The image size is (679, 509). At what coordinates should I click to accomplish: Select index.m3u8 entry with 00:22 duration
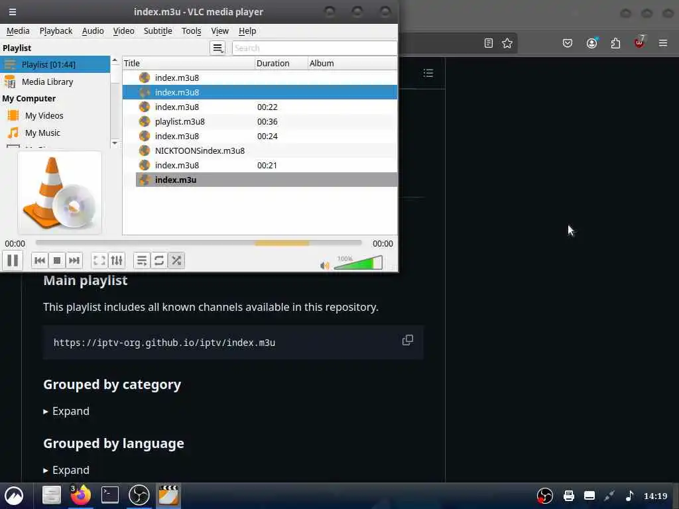pos(260,107)
